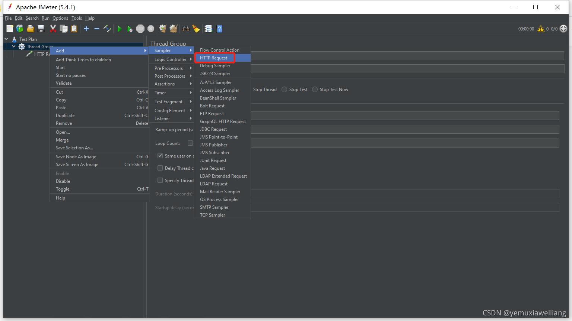Click the Help question-mark icon

219,29
